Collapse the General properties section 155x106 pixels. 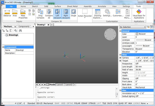120,31
